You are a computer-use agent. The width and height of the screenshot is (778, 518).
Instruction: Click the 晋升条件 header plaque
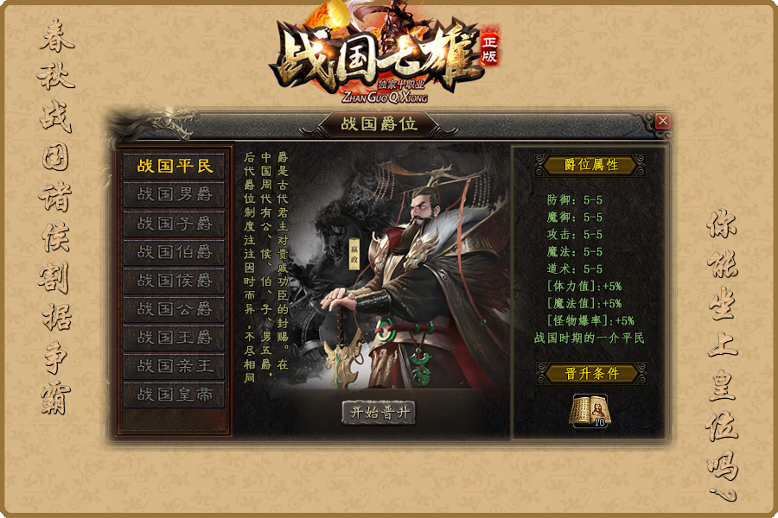(x=591, y=373)
